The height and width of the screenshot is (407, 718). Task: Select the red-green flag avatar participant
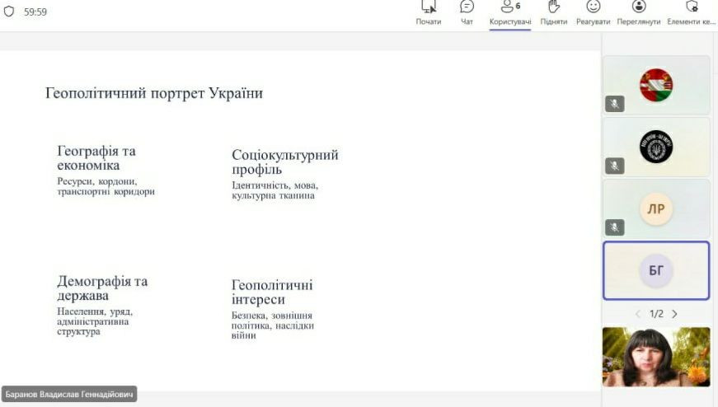656,85
